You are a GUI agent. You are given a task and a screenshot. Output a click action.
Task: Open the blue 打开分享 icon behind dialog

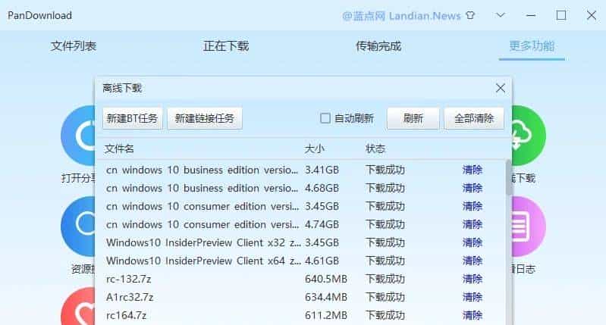click(x=78, y=136)
